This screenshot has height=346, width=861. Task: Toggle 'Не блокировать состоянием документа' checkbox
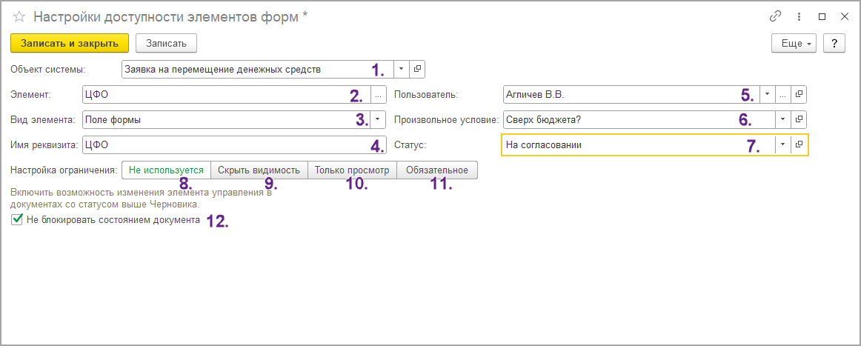tap(17, 220)
